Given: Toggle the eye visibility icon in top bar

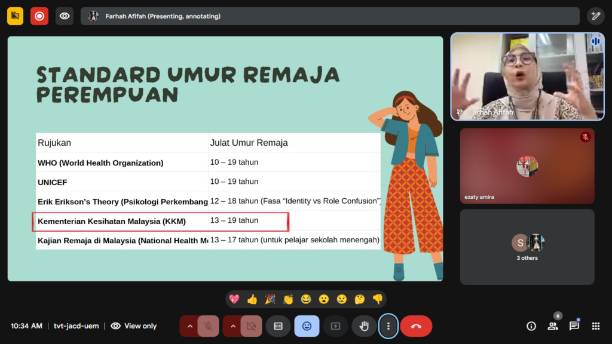Looking at the screenshot, I should [65, 16].
